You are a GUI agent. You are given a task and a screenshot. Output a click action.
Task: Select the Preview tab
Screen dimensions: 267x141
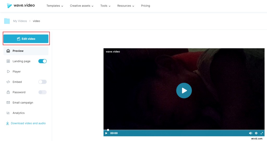click(26, 51)
